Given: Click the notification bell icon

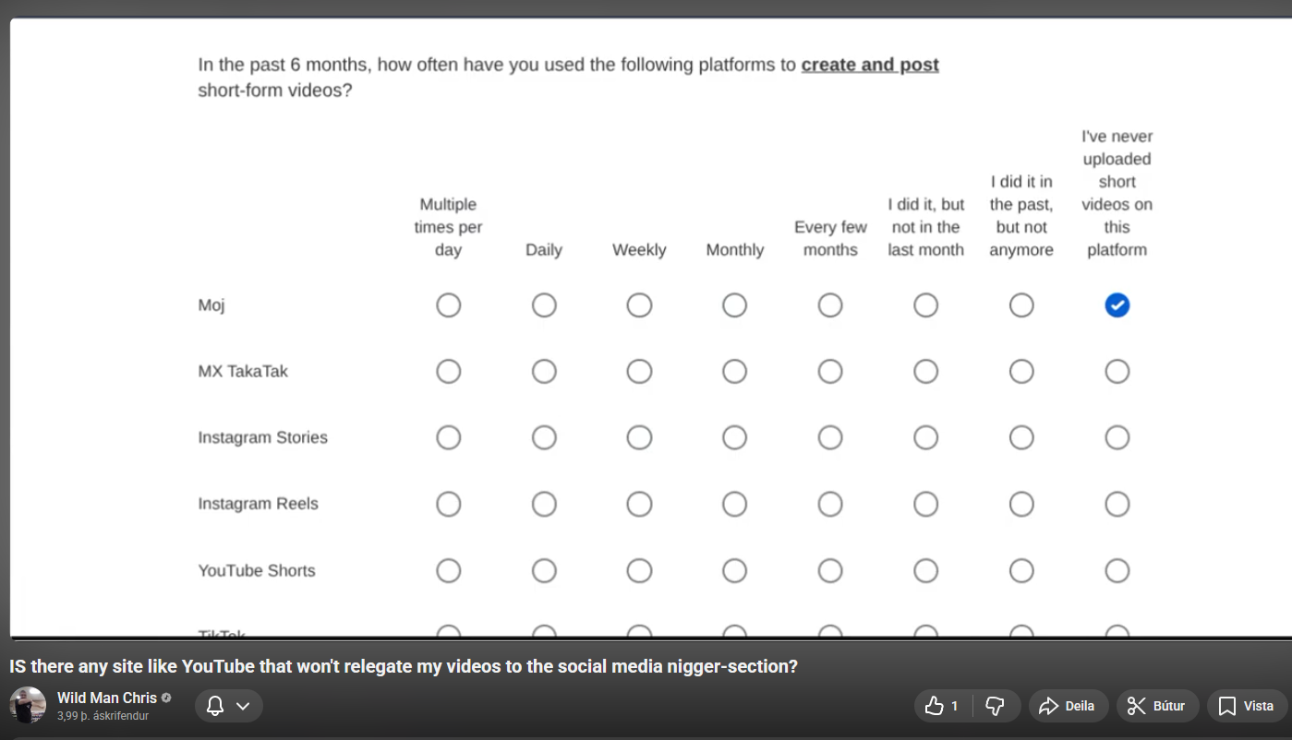Looking at the screenshot, I should pyautogui.click(x=215, y=706).
